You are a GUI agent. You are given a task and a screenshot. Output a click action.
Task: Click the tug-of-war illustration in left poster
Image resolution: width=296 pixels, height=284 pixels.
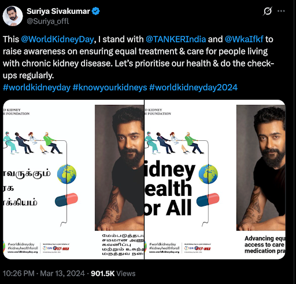pos(33,143)
